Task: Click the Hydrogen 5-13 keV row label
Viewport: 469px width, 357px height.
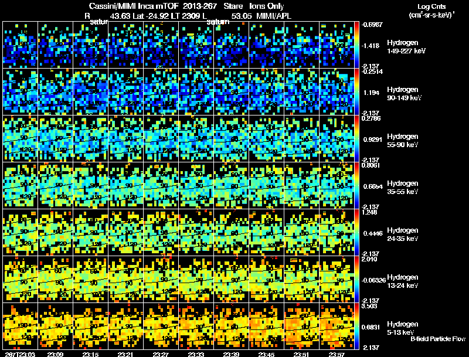Action: [x=403, y=328]
